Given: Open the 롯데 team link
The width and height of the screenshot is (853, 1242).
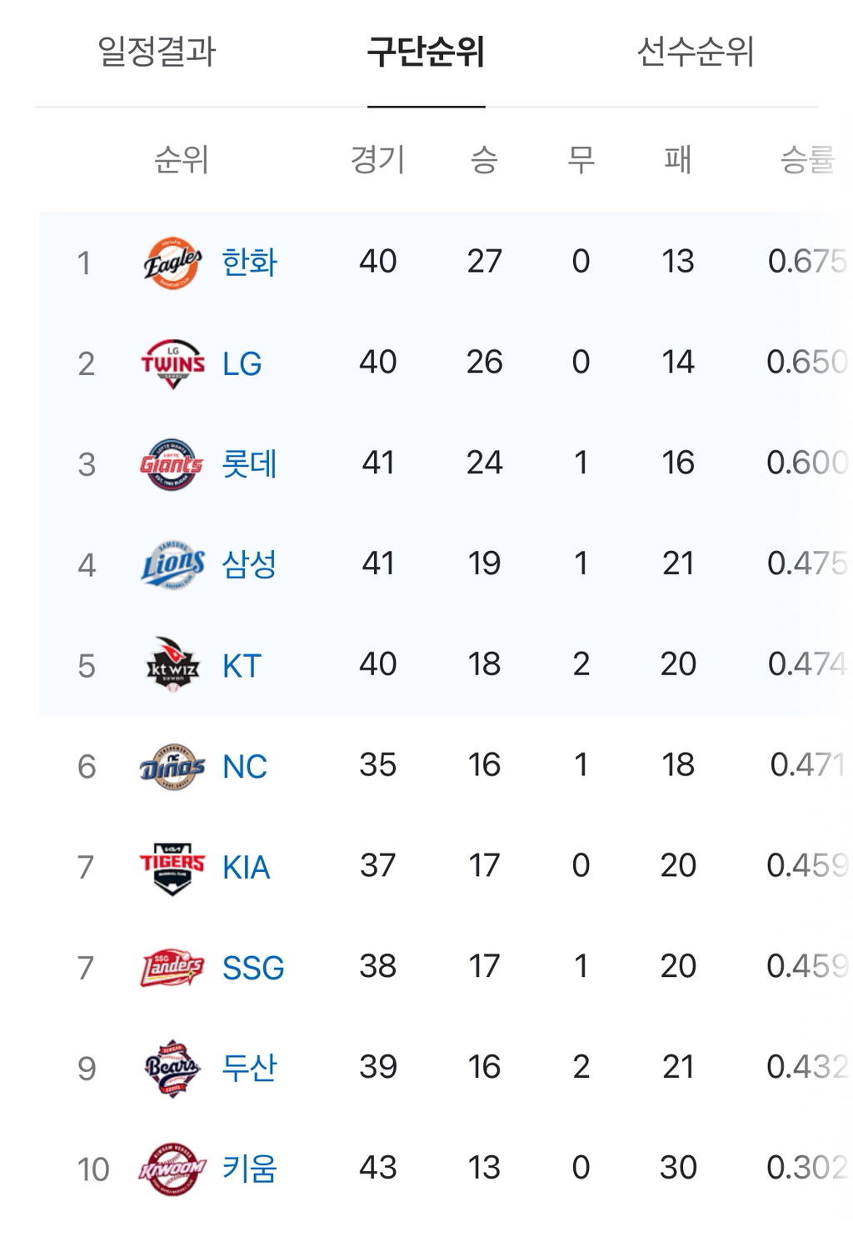Looking at the screenshot, I should pos(249,464).
